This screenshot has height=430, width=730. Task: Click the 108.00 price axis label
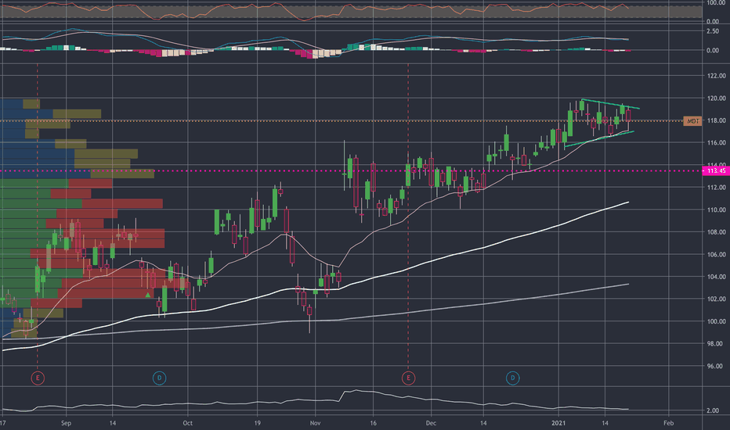(x=716, y=232)
